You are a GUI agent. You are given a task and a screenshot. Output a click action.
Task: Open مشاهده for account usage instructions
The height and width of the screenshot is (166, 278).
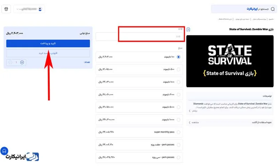[x=194, y=122]
